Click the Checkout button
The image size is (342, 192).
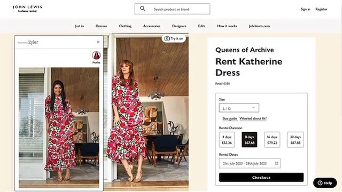(261, 178)
